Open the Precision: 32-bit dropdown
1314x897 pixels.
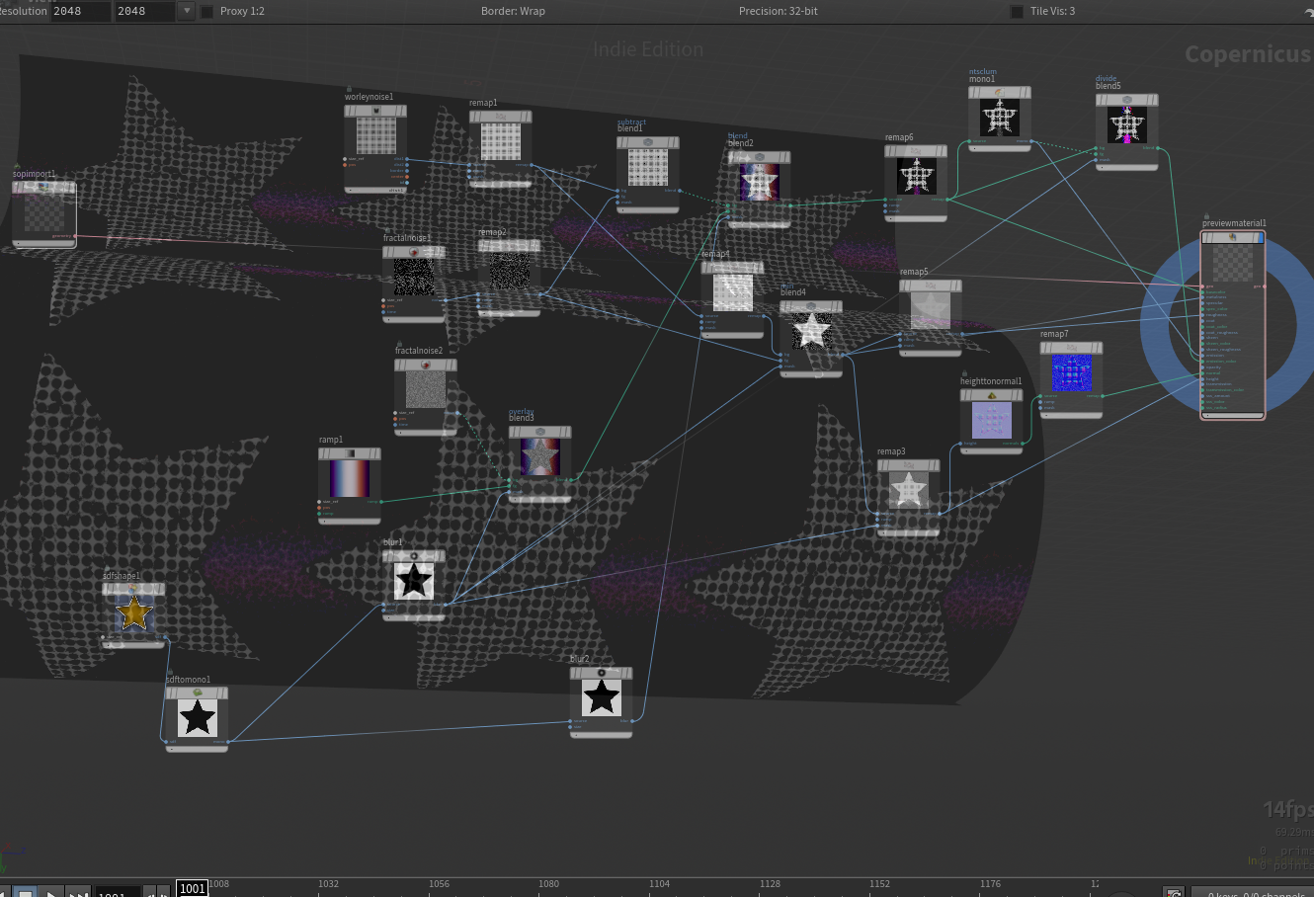click(779, 11)
